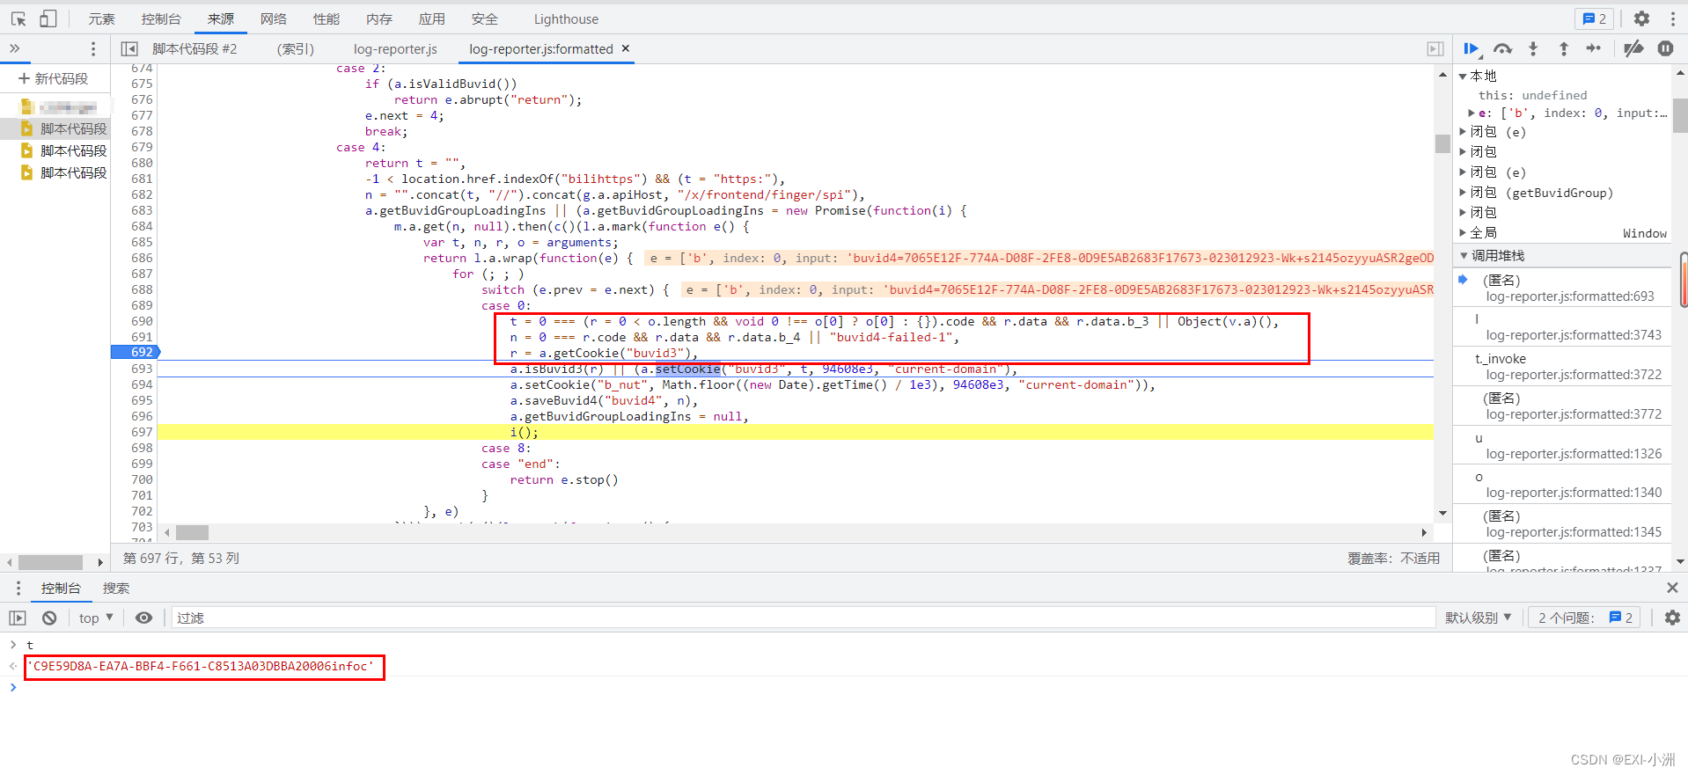
Task: Click the console 过滤 filter field
Action: pyautogui.click(x=792, y=618)
